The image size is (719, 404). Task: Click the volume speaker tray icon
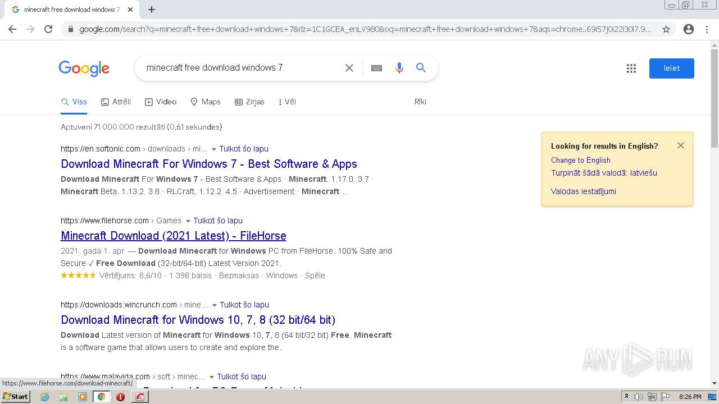[x=639, y=397]
